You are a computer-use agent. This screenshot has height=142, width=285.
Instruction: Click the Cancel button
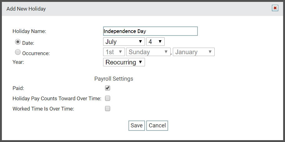point(157,125)
